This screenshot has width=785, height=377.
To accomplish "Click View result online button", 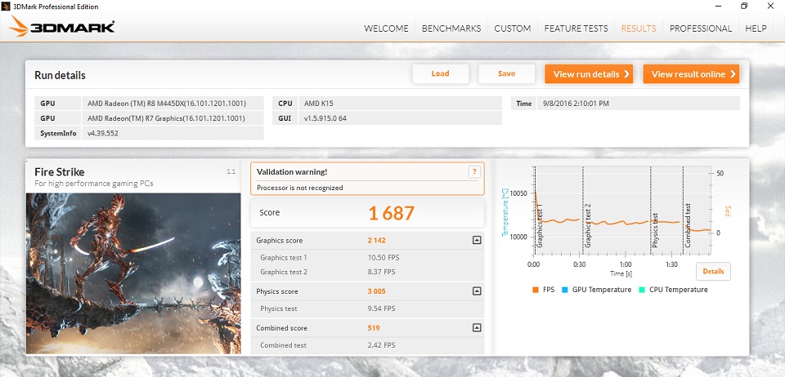I will [691, 74].
